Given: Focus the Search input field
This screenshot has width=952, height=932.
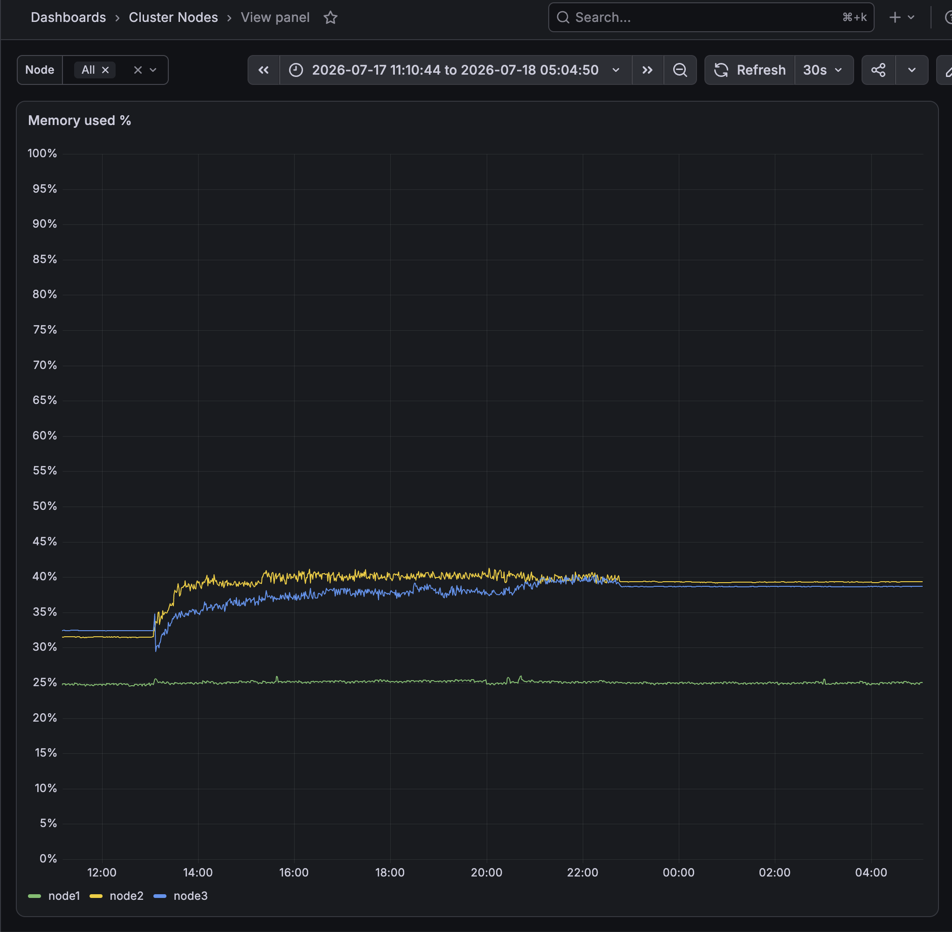Looking at the screenshot, I should pos(711,18).
